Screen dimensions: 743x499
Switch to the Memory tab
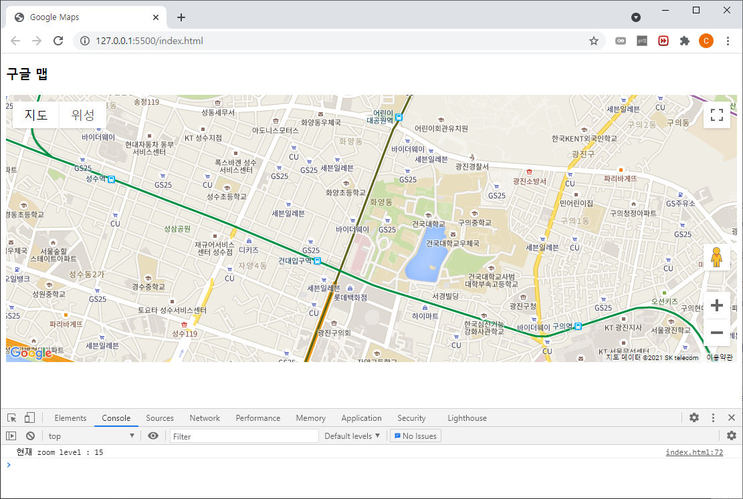tap(311, 418)
